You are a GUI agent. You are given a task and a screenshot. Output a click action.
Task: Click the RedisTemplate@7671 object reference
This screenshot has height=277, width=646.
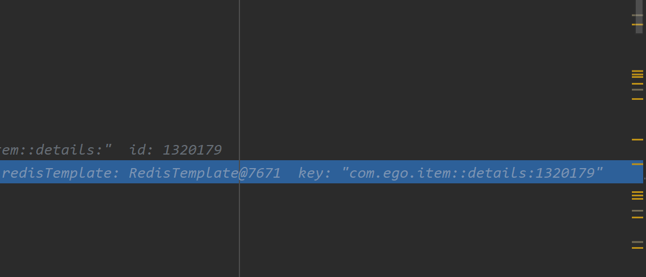tap(205, 173)
